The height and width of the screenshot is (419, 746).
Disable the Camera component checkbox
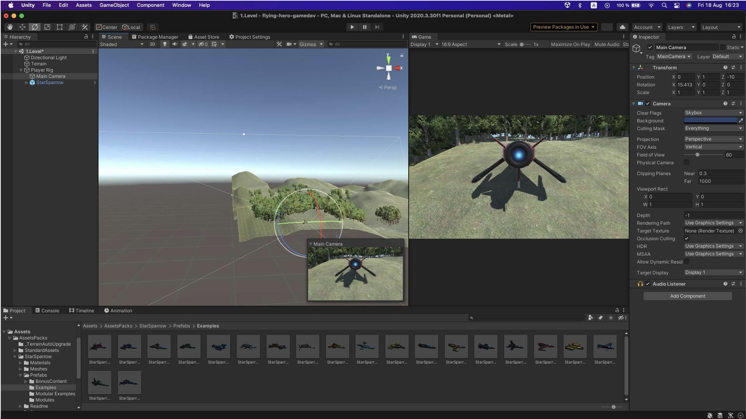(648, 104)
